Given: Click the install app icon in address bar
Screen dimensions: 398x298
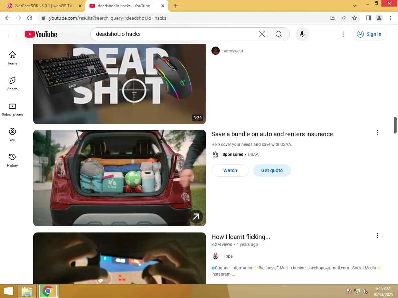Looking at the screenshot, I should click(x=332, y=18).
